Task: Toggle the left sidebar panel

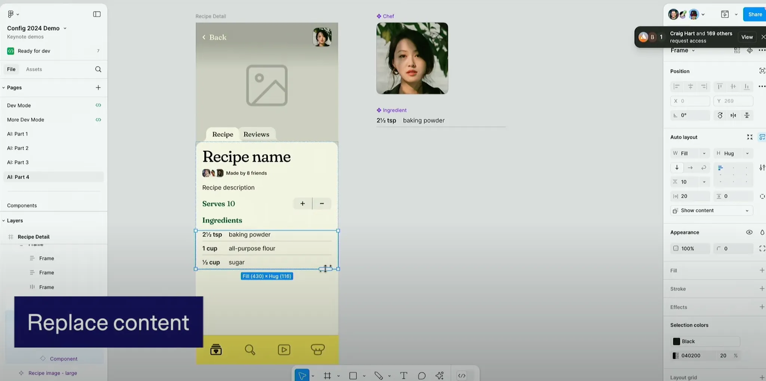Action: [x=97, y=14]
